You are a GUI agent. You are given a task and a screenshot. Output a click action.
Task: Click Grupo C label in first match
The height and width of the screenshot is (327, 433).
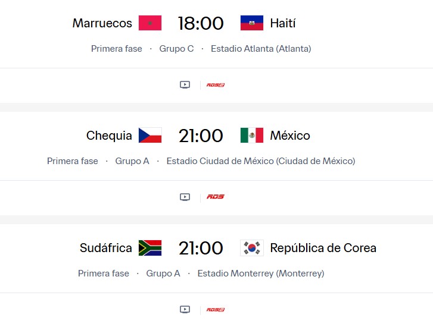click(x=176, y=49)
